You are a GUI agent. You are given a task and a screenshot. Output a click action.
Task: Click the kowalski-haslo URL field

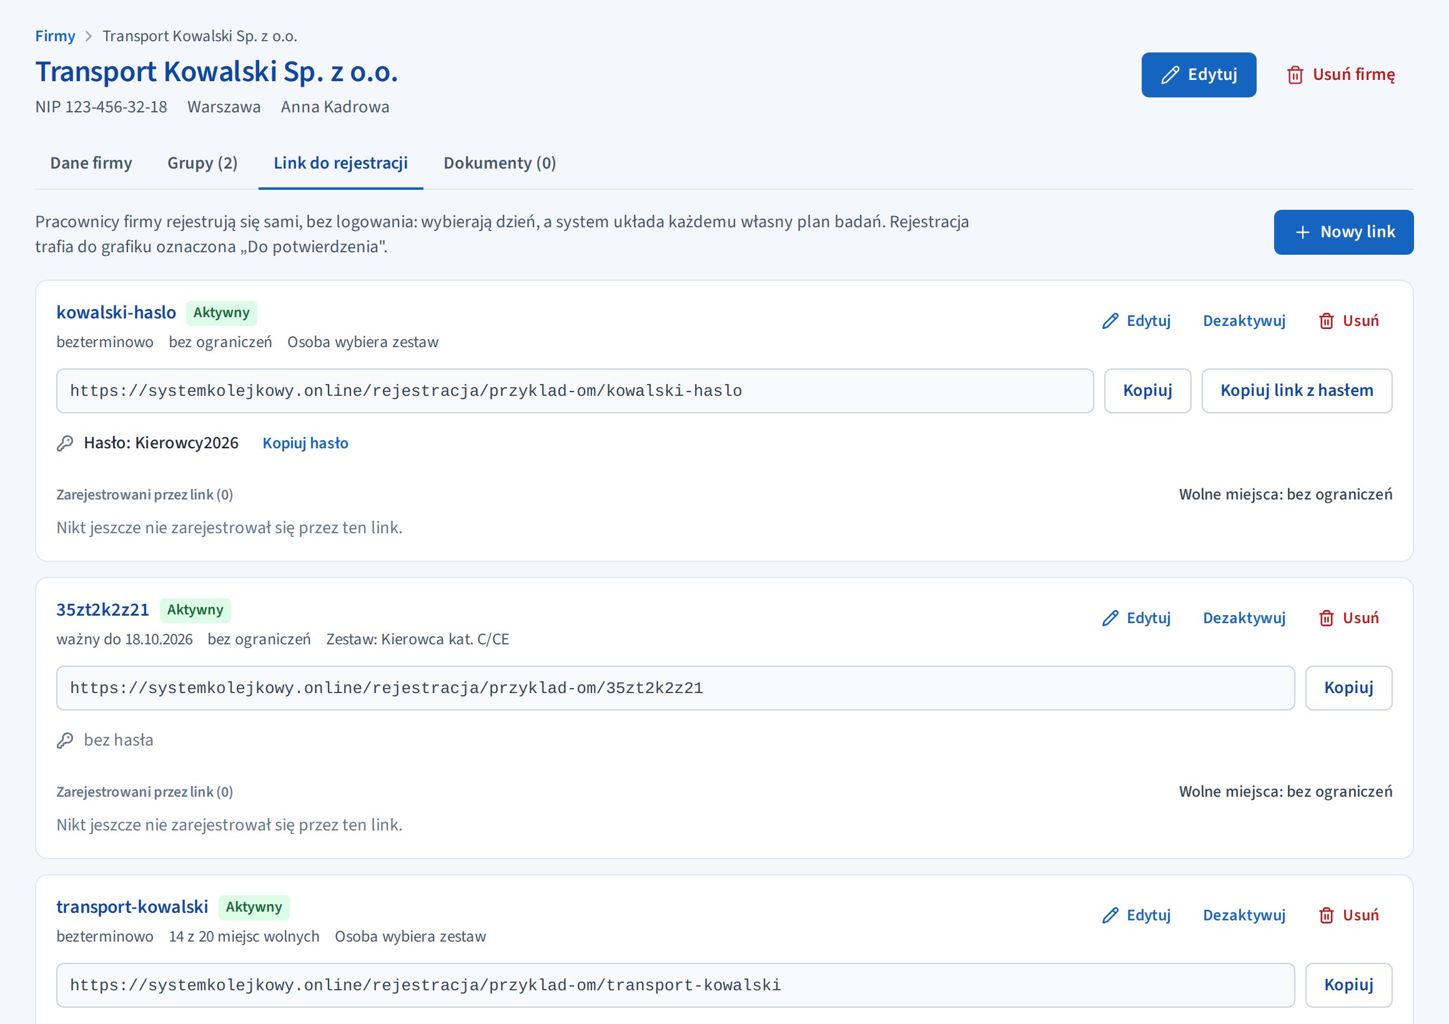point(575,391)
